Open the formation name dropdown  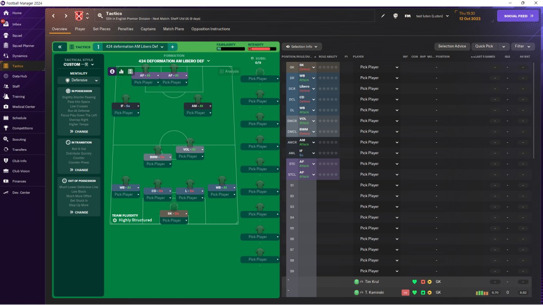pos(174,61)
